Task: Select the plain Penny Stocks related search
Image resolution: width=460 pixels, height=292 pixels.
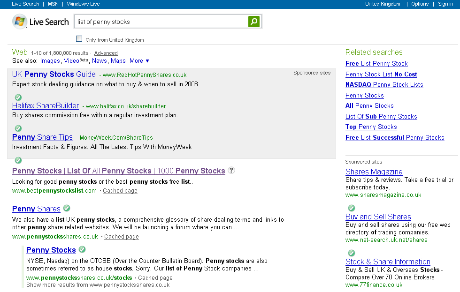Action: 365,96
